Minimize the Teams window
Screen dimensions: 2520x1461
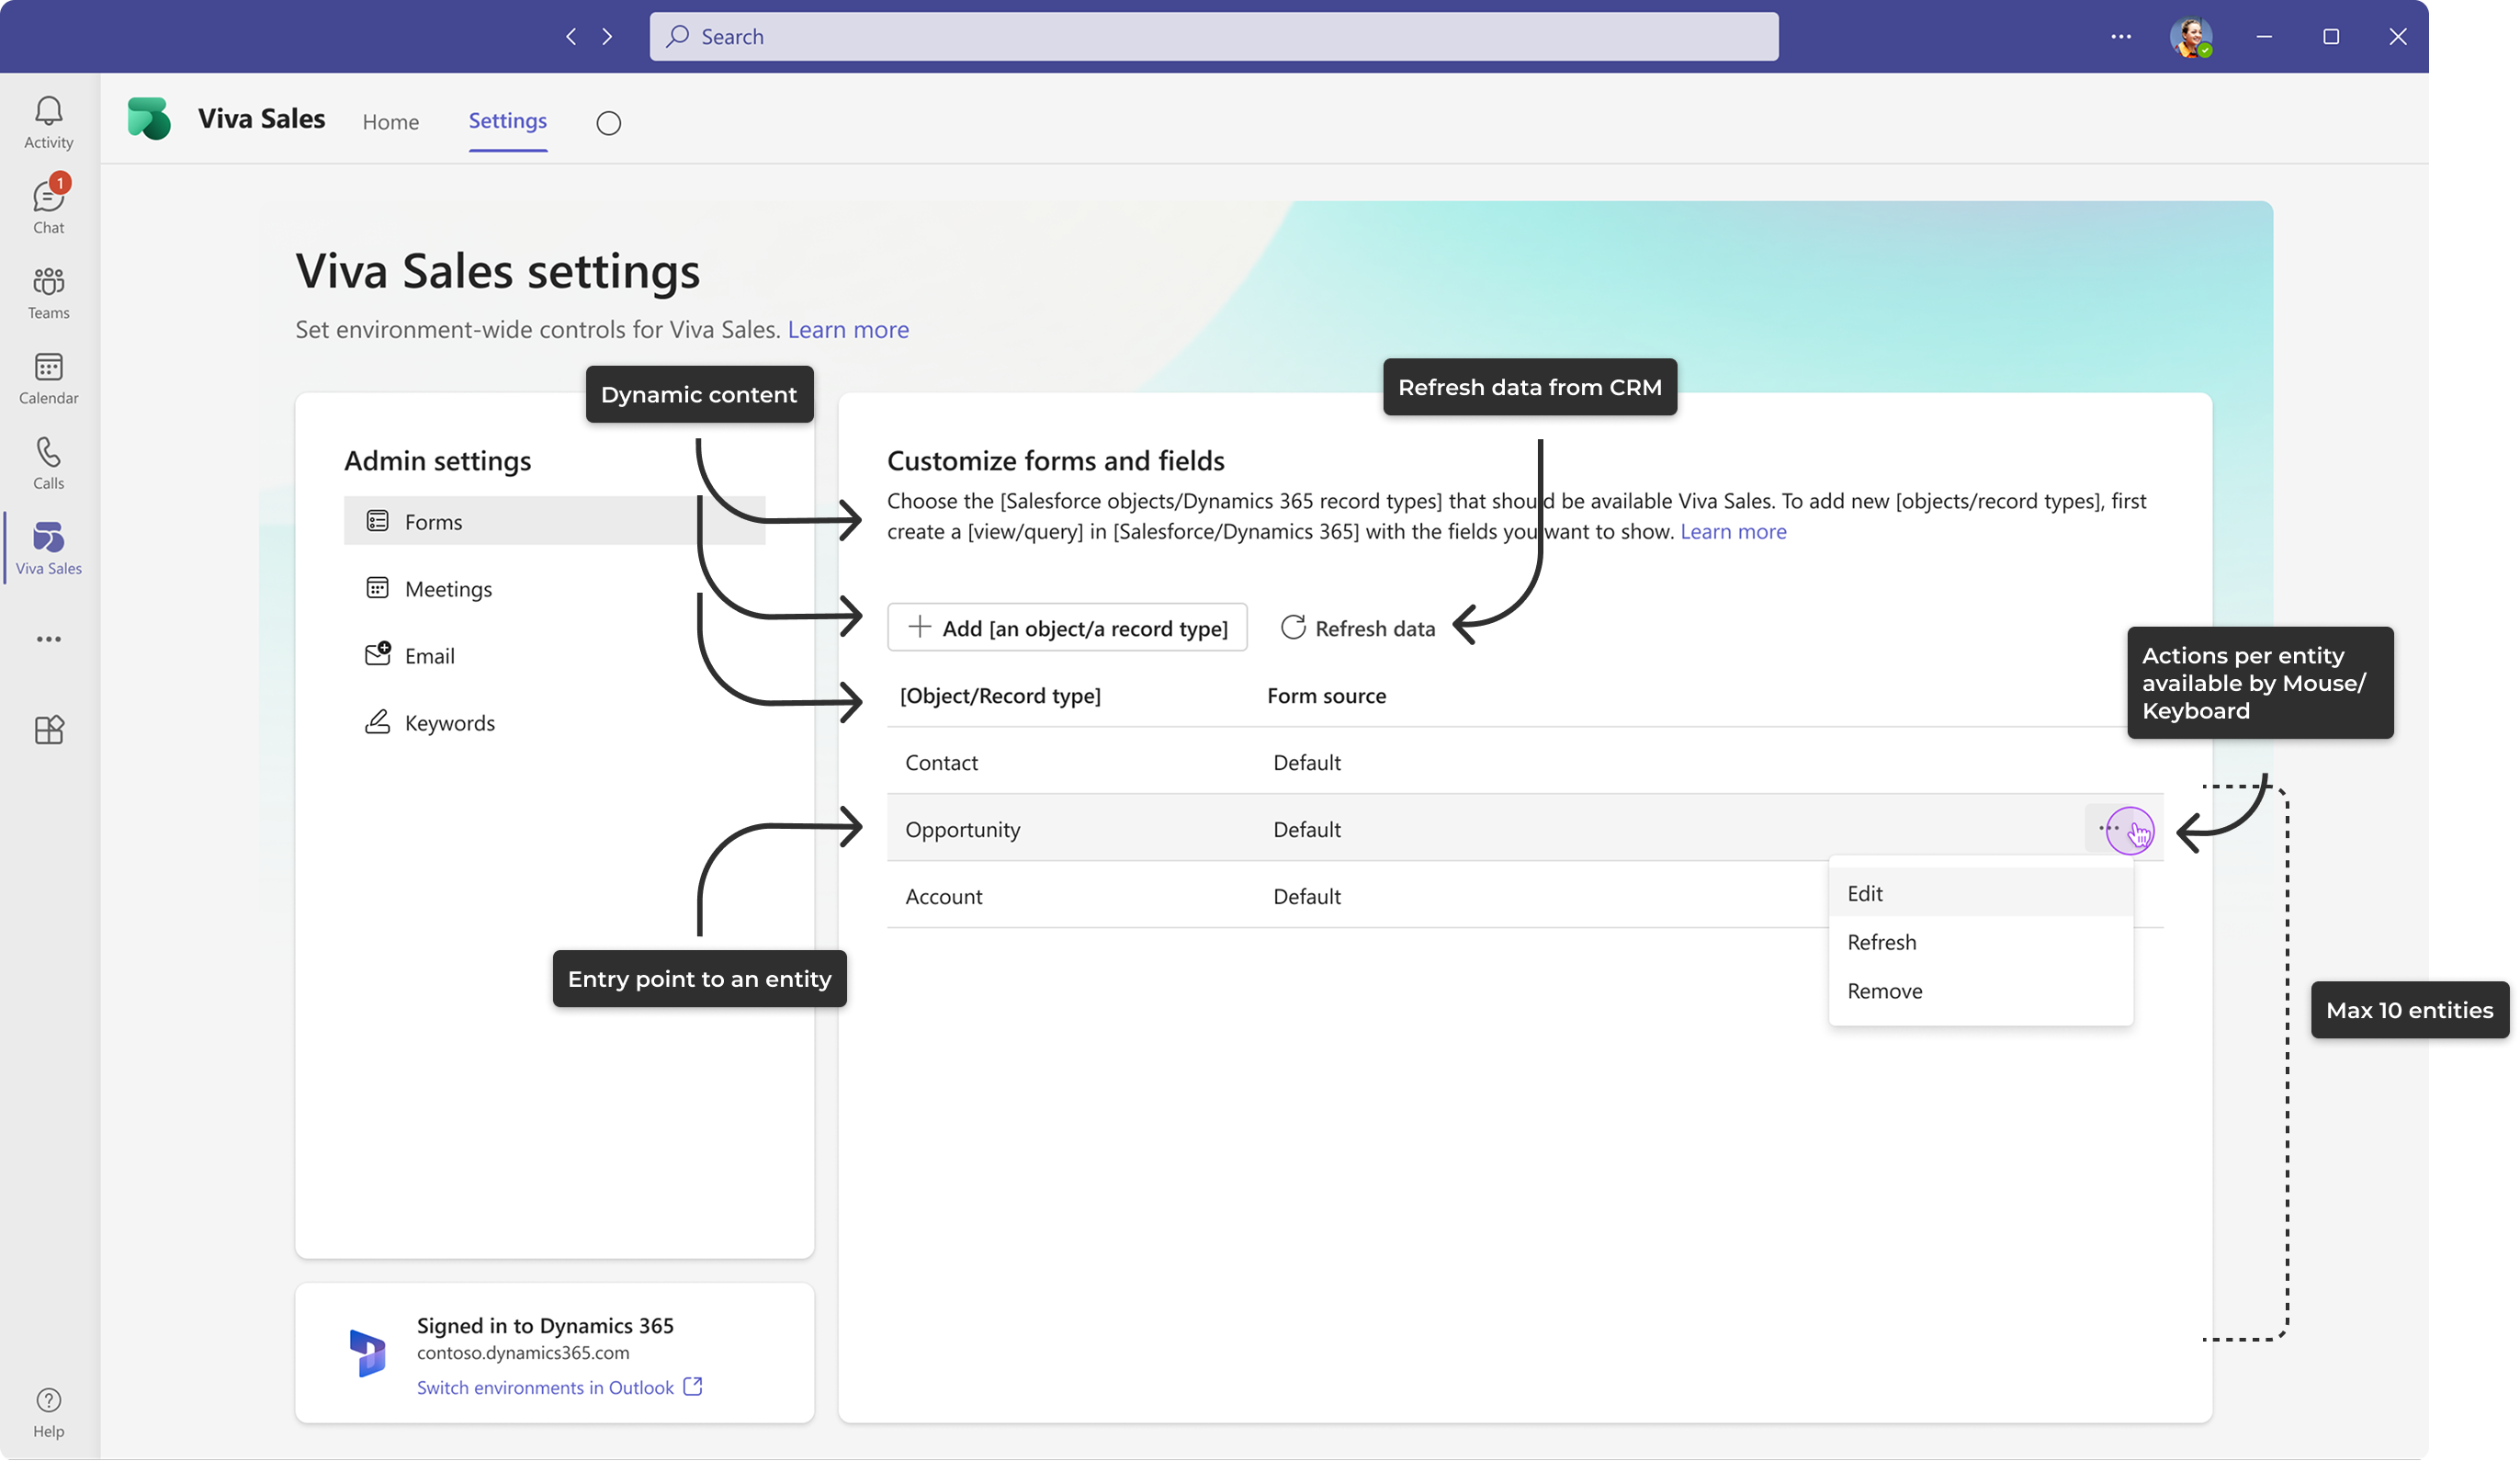point(2263,37)
